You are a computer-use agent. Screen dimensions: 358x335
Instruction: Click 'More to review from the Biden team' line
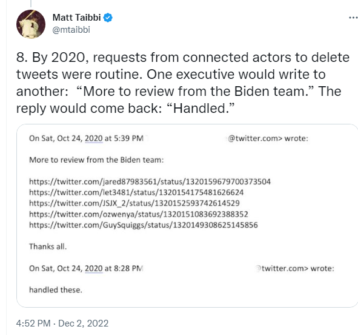(x=96, y=160)
